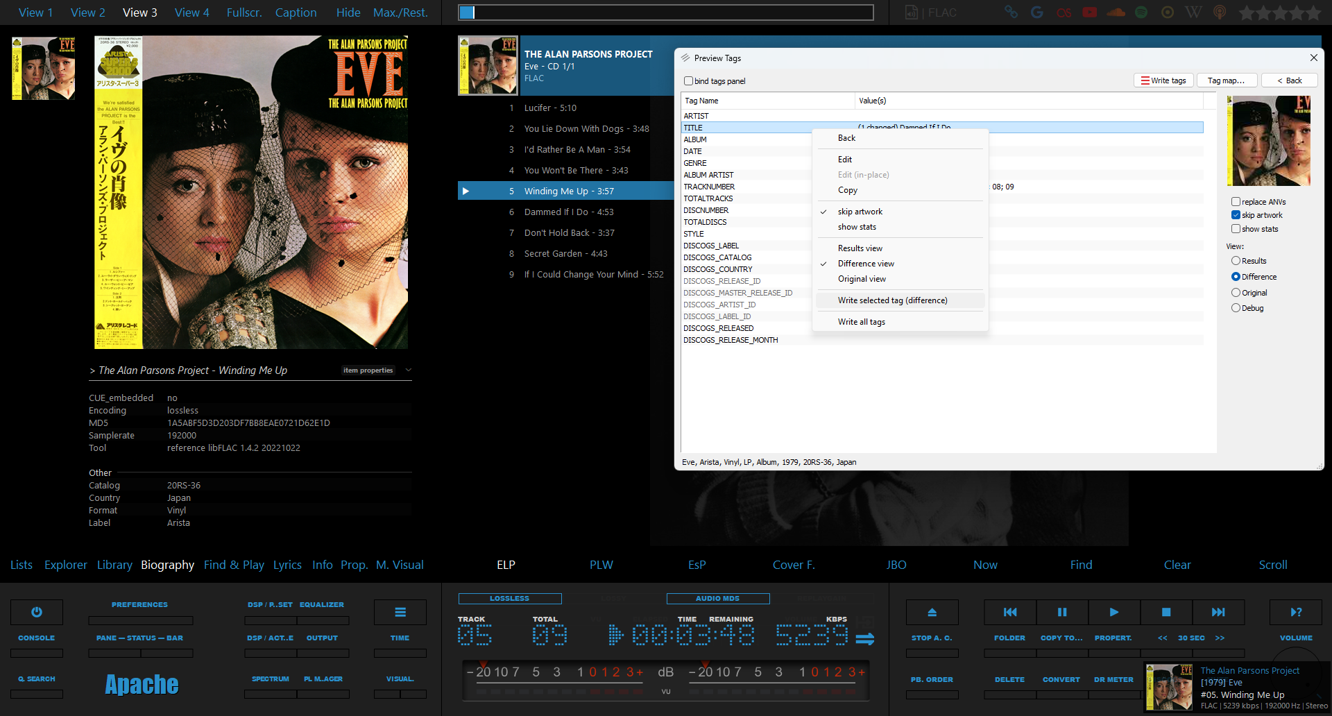The image size is (1332, 716).
Task: Click the chain link icon in top bar
Action: pyautogui.click(x=1011, y=12)
